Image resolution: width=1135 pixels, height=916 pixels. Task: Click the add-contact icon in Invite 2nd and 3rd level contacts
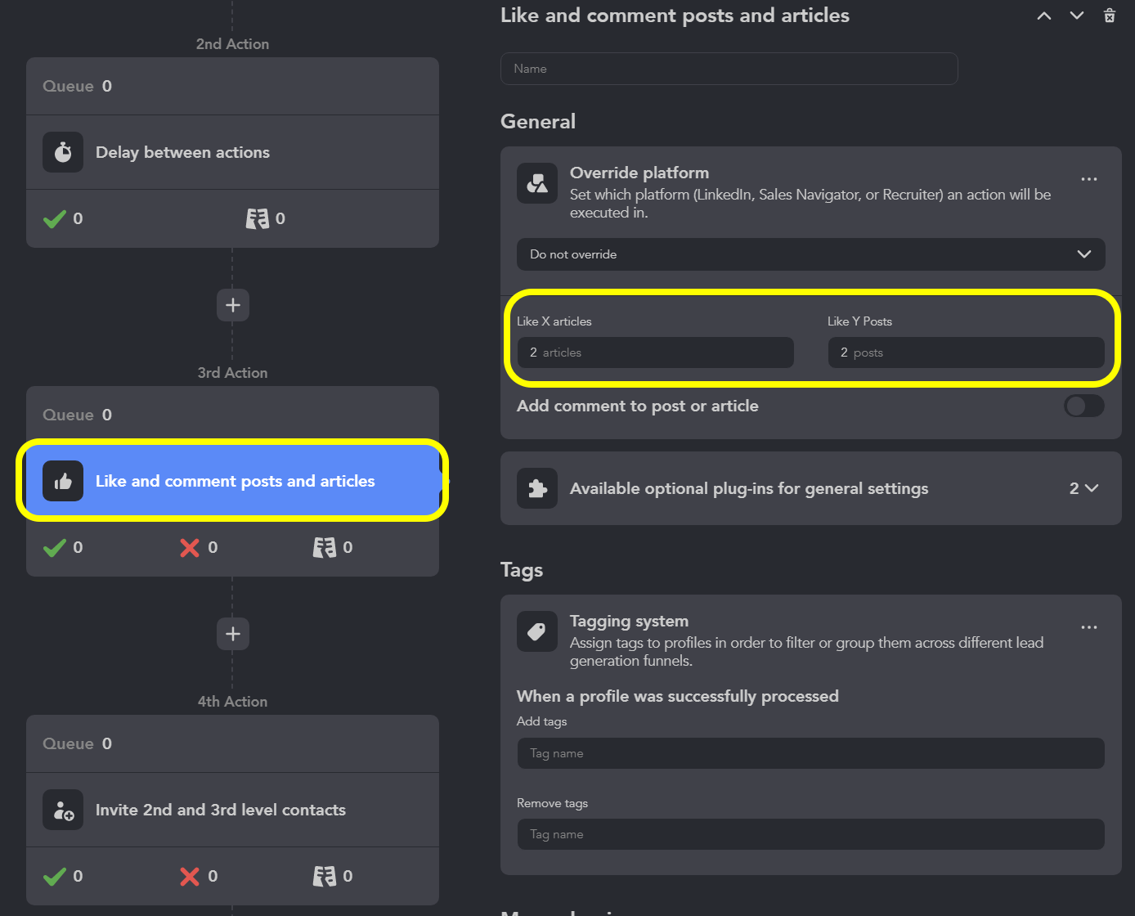[63, 810]
